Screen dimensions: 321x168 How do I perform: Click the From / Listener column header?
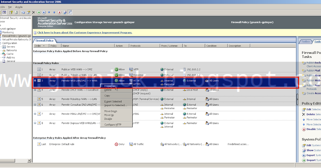pos(171,46)
